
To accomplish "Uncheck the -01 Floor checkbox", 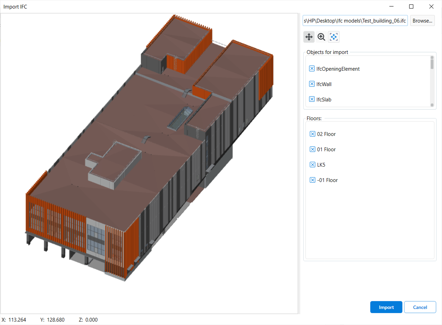I will pos(313,180).
